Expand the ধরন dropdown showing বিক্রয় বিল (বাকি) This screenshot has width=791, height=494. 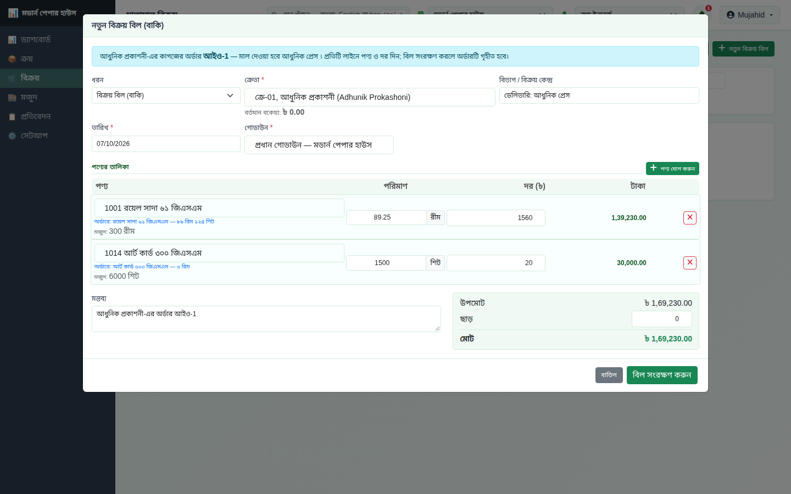[x=166, y=96]
